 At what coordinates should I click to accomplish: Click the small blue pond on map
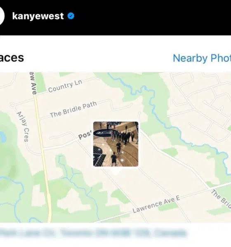click(x=3, y=137)
